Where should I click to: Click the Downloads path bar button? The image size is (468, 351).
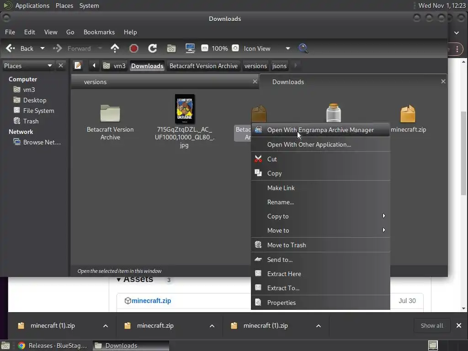[147, 66]
